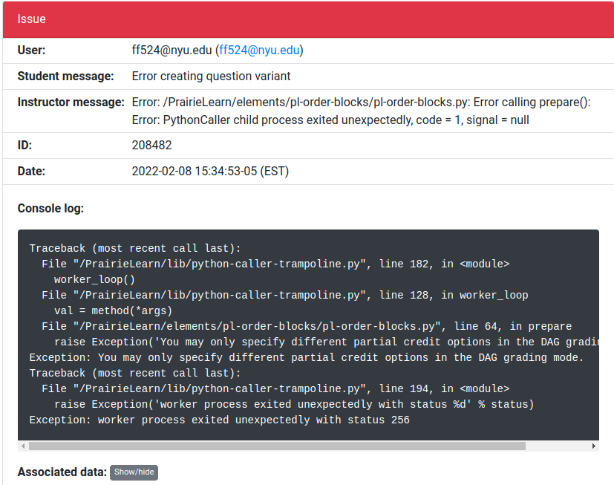Screen dimensions: 614x485
Task: Click the Show/hide button for Associated data
Action: tap(134, 472)
